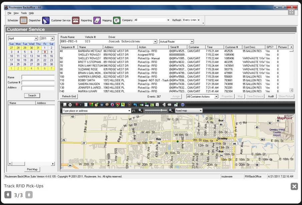Screen dimensions: 302x205
Task: Click the Refresh Grid button
Action: click(x=69, y=96)
